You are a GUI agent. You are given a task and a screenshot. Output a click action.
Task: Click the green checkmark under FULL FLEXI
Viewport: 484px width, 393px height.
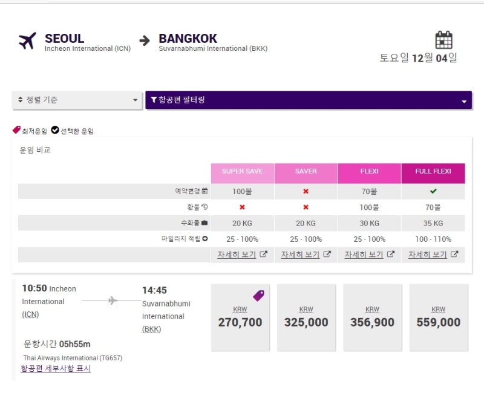coord(433,191)
